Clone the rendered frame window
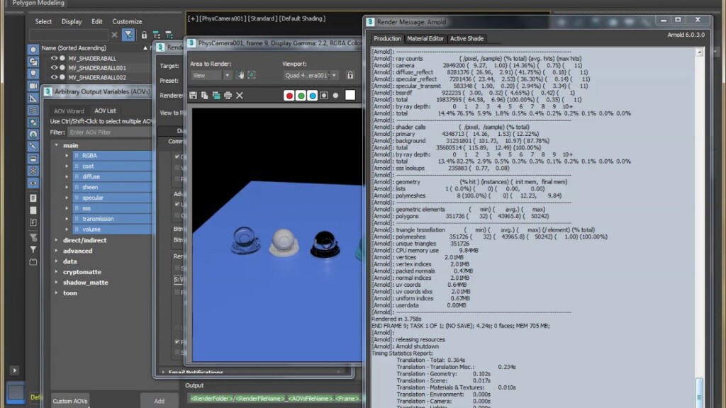Image resolution: width=726 pixels, height=408 pixels. (217, 96)
